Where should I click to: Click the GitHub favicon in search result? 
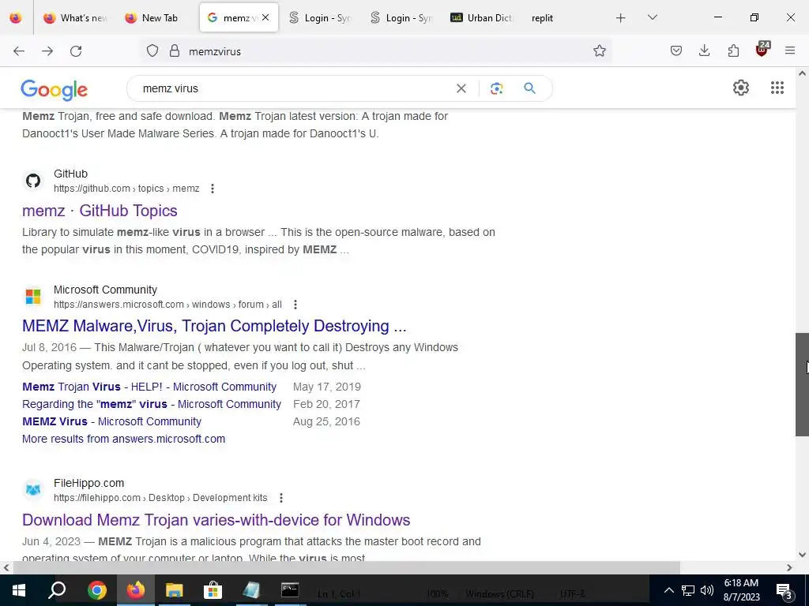[33, 181]
